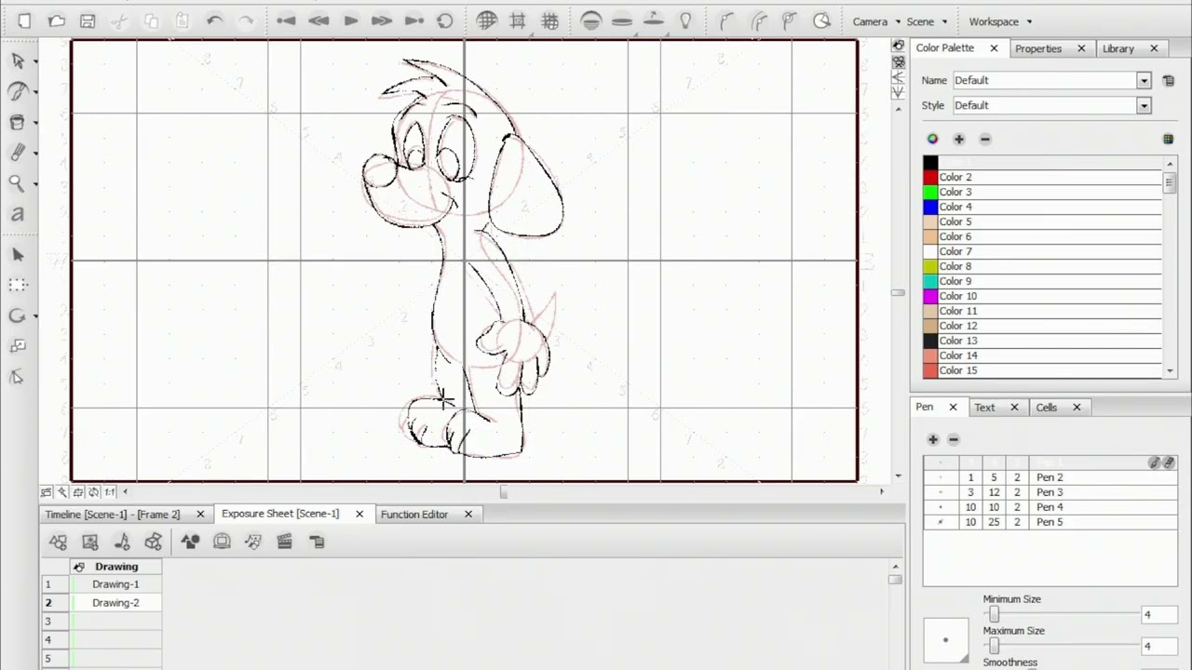1192x670 pixels.
Task: Toggle the globe-shaped grid icon
Action: [486, 20]
